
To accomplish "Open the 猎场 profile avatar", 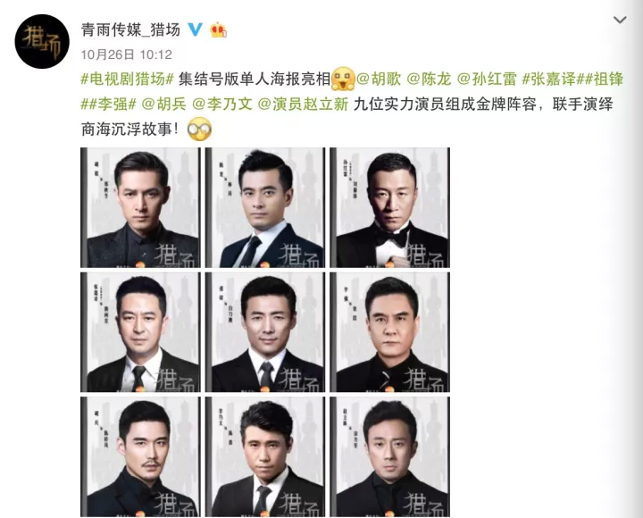I will (42, 41).
